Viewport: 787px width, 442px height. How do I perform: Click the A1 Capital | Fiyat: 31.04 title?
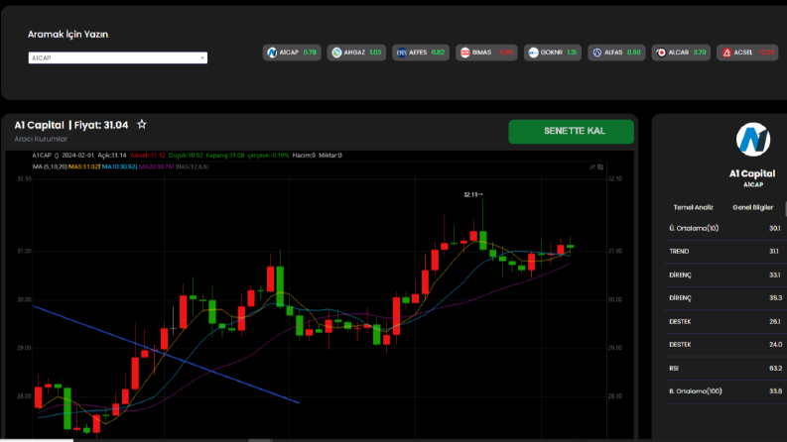[x=71, y=125]
